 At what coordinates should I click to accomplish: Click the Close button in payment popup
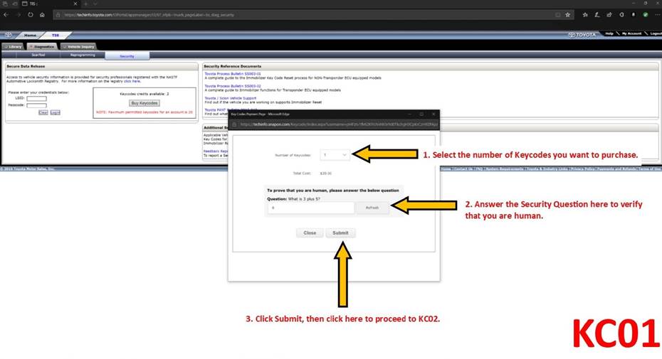[x=310, y=233]
